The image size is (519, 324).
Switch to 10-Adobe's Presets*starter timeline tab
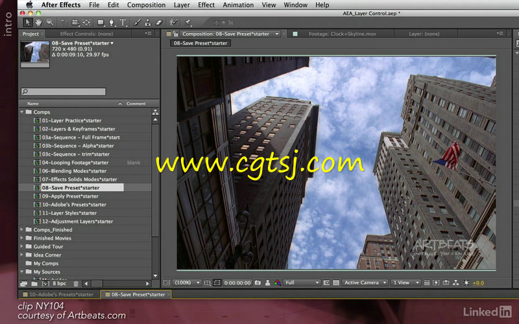pyautogui.click(x=61, y=294)
